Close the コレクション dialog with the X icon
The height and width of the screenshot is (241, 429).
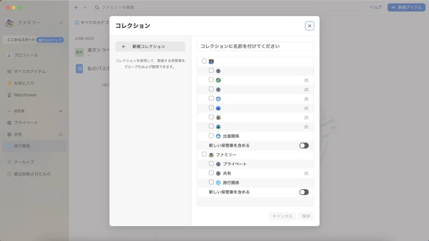tap(310, 26)
